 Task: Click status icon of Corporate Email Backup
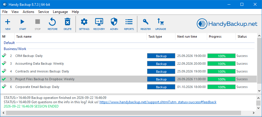click(4, 87)
